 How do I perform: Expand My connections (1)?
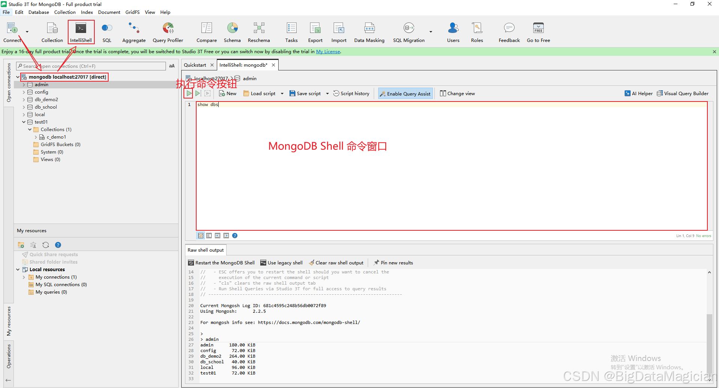point(24,277)
